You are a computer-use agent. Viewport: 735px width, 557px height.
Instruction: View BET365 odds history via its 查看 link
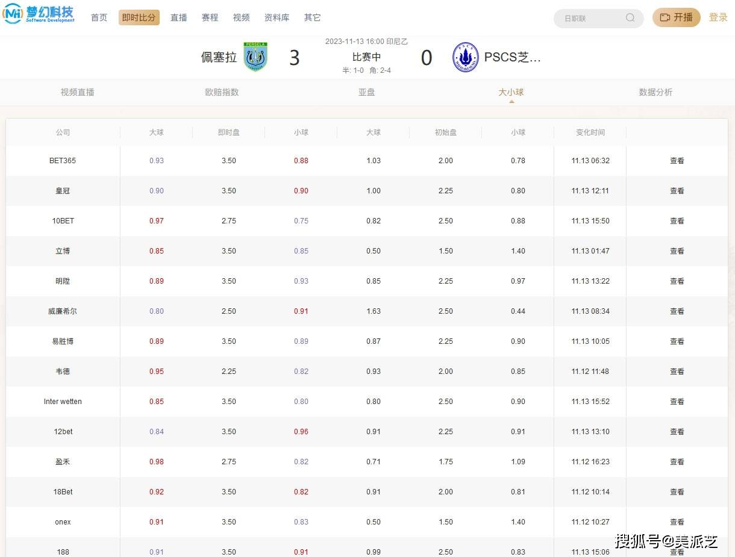pyautogui.click(x=677, y=161)
